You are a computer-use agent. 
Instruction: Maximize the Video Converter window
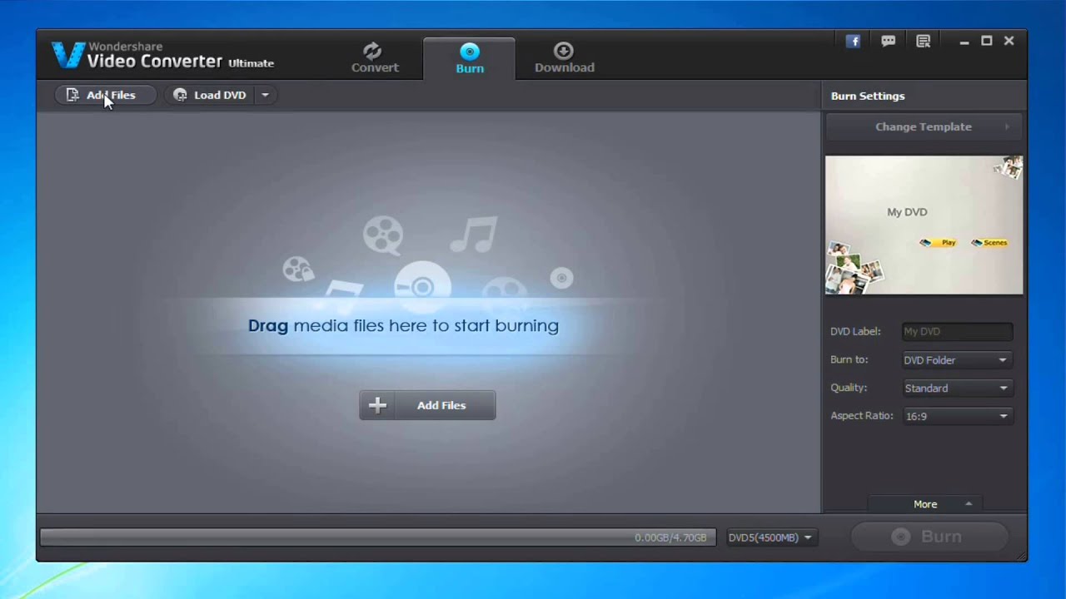click(987, 41)
